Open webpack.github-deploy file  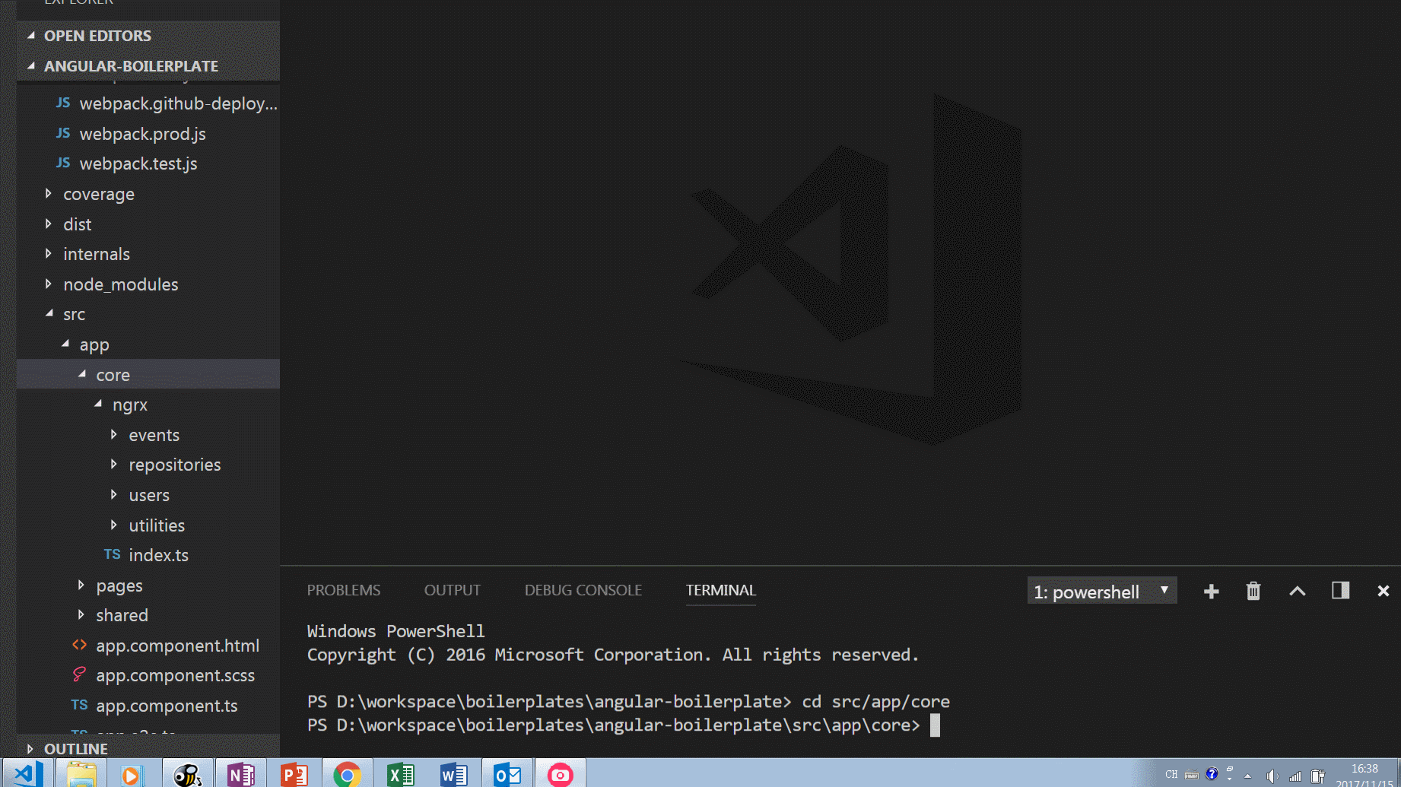point(148,103)
